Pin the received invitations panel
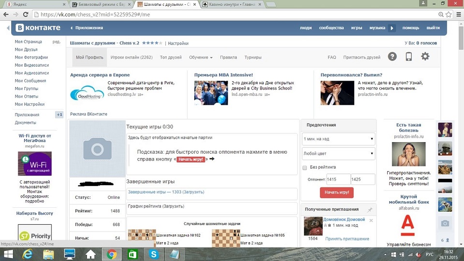The image size is (464, 261). (x=370, y=210)
